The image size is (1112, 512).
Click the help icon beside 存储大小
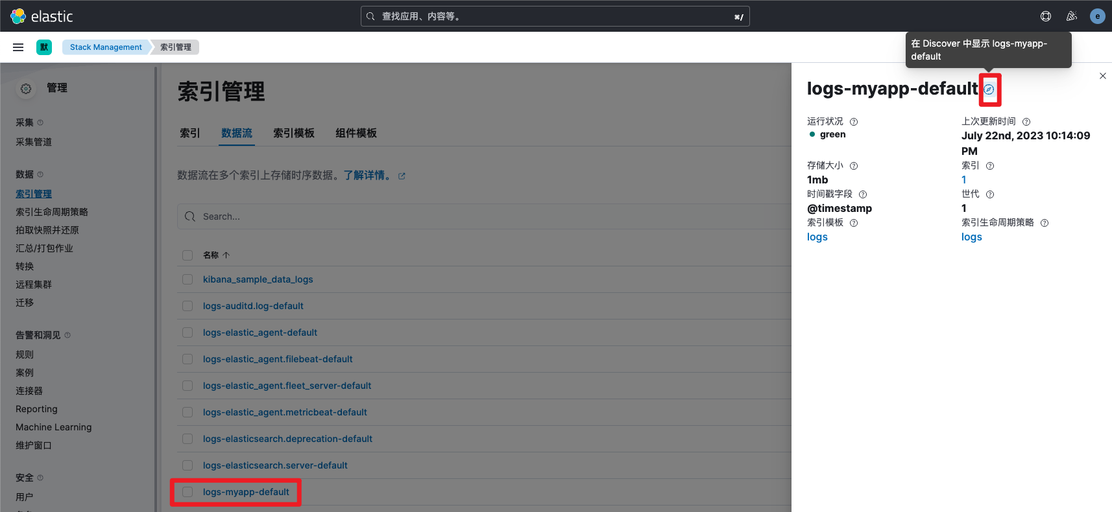click(854, 166)
